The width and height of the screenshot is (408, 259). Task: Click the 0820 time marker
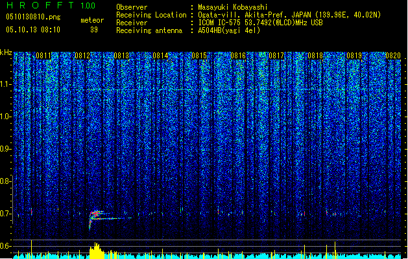[393, 56]
